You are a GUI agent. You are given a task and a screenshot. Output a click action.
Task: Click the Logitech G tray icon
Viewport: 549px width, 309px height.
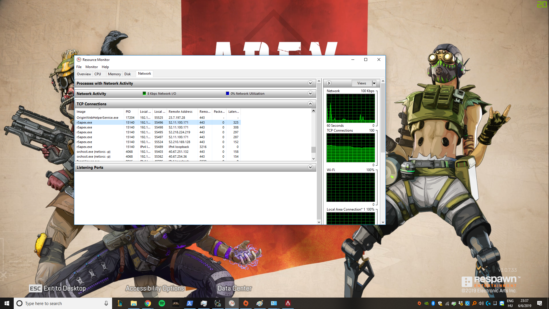coord(488,303)
